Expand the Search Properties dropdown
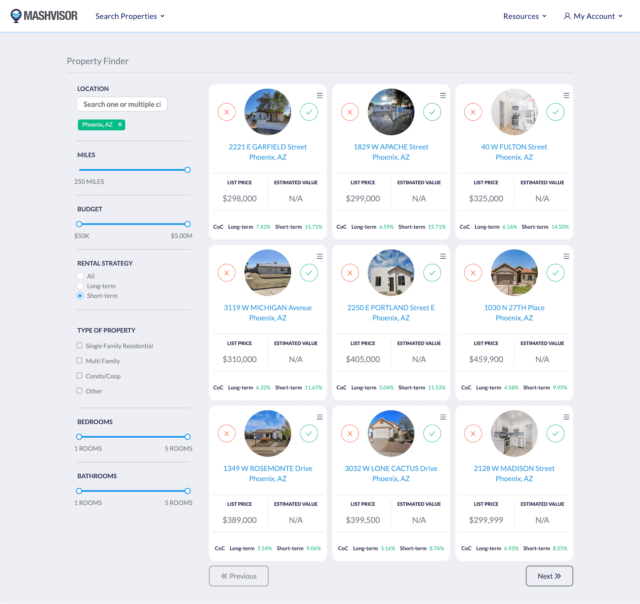640x604 pixels. 130,16
